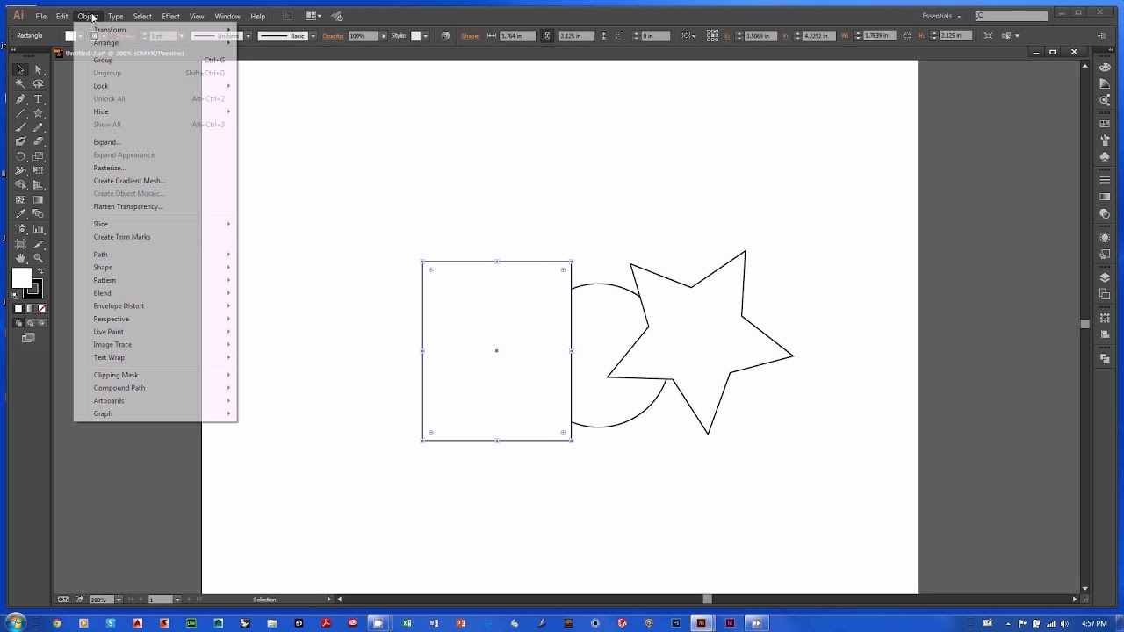This screenshot has width=1124, height=632.
Task: Open the Window menu
Action: click(227, 16)
